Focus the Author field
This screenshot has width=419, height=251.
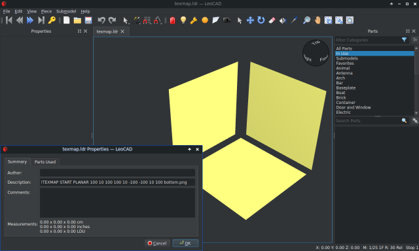click(x=117, y=173)
